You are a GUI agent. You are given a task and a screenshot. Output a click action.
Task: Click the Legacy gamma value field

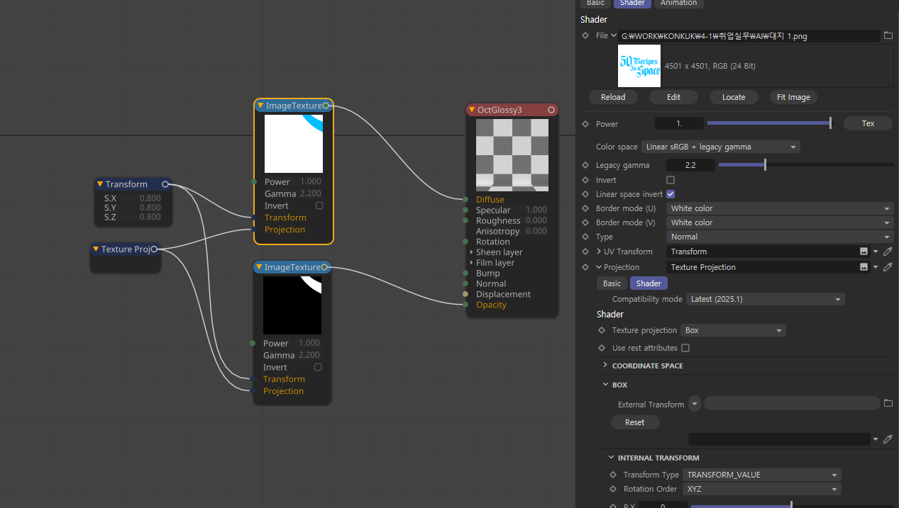click(x=690, y=165)
